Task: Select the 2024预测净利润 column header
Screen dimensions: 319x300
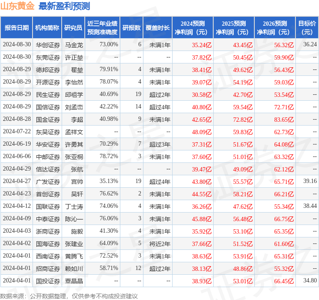Action: pyautogui.click(x=193, y=28)
